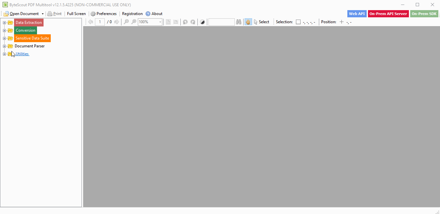Go to the previous page arrow
This screenshot has height=214, width=440.
point(91,22)
